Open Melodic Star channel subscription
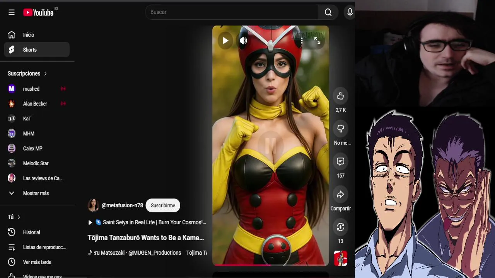495x278 pixels. (37, 163)
